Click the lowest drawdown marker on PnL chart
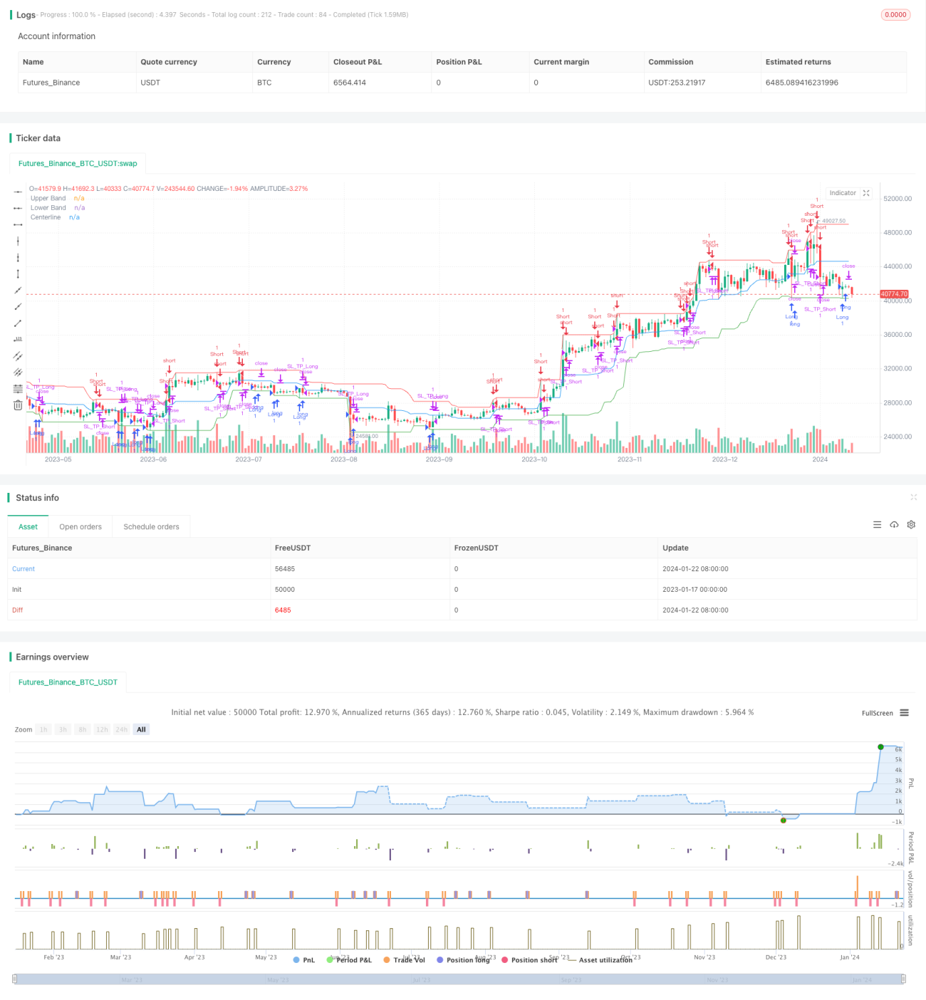Image resolution: width=926 pixels, height=1000 pixels. pos(783,821)
